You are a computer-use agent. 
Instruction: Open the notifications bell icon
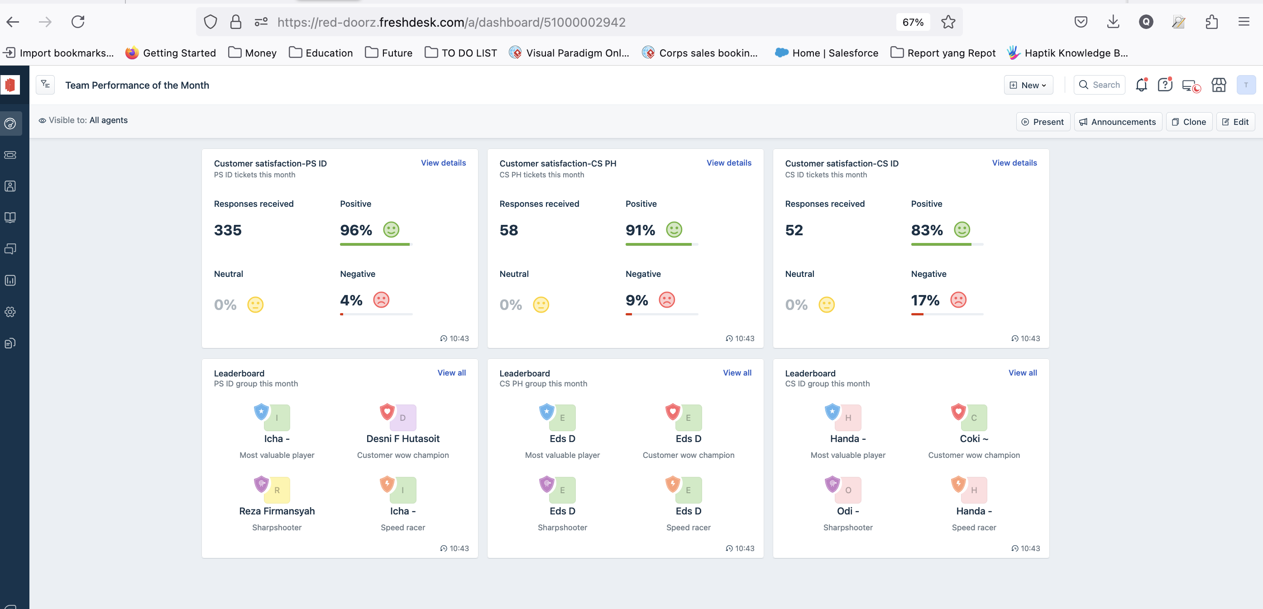click(x=1141, y=85)
